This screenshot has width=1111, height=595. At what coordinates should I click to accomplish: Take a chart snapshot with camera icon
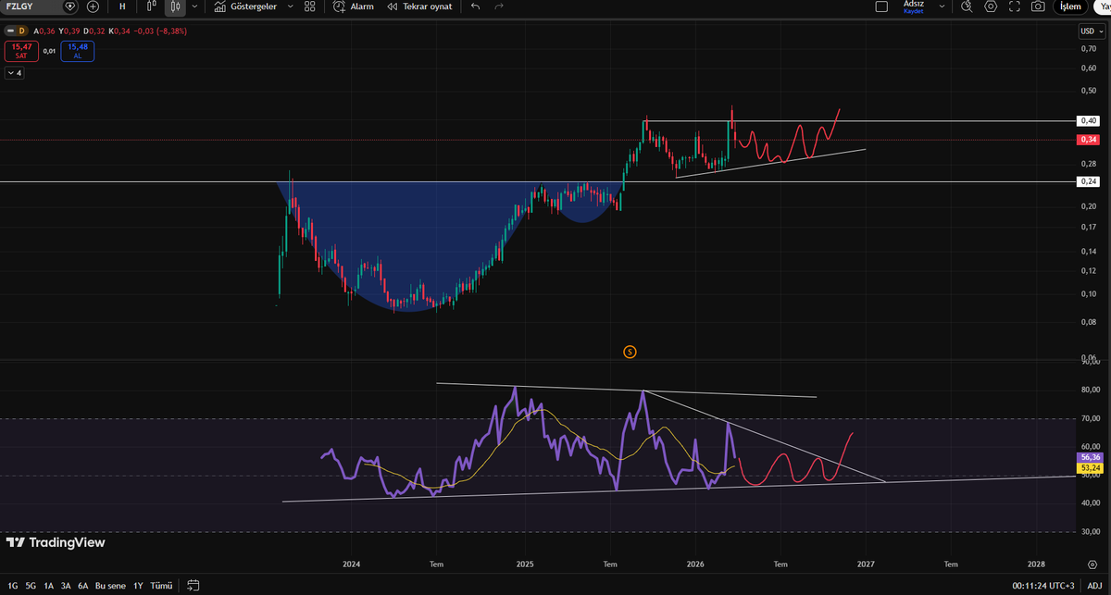pyautogui.click(x=1039, y=6)
